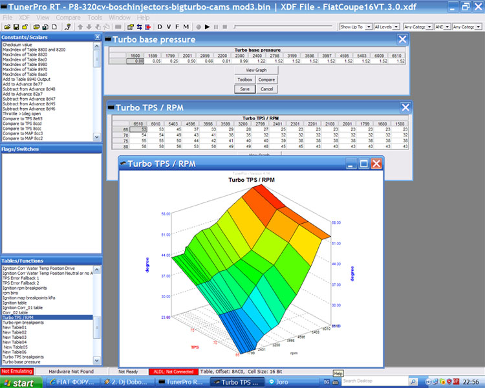Click Save in Turbo base pressure window
The height and width of the screenshot is (388, 485).
click(244, 89)
